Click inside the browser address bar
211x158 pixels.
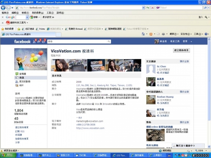79,8
